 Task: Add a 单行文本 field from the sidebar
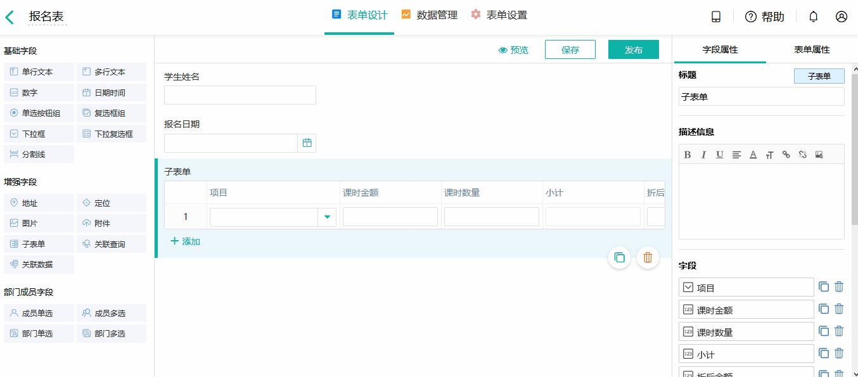coord(39,72)
